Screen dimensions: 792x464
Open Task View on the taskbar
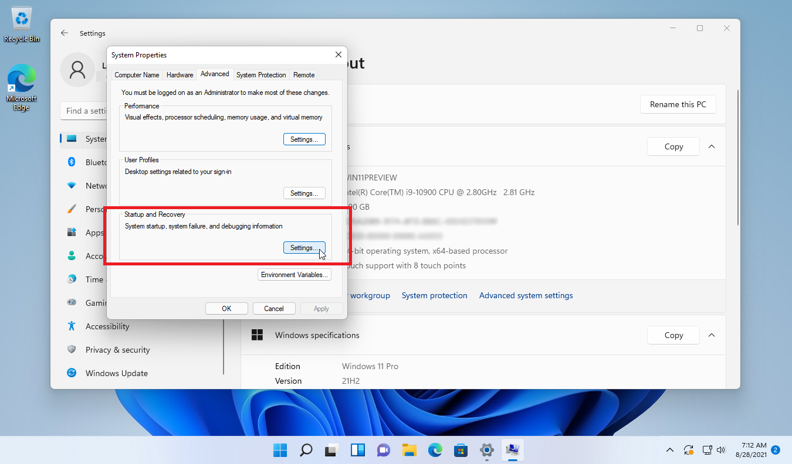(x=331, y=450)
